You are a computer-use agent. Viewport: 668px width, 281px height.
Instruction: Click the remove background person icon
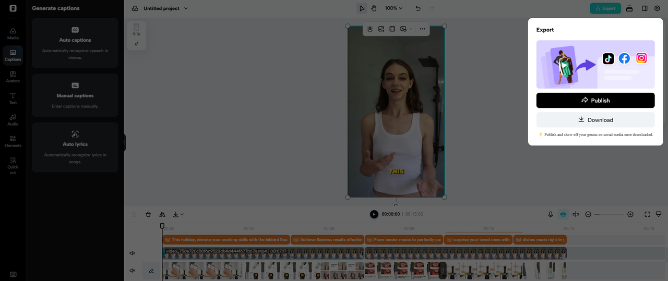pyautogui.click(x=370, y=29)
